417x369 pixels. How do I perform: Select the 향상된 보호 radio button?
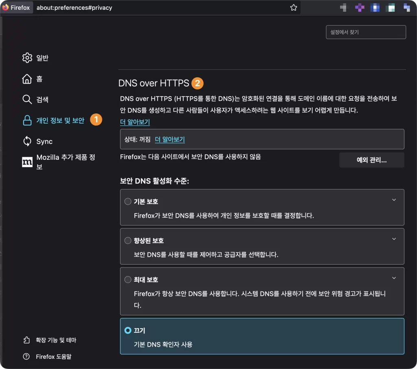point(128,241)
